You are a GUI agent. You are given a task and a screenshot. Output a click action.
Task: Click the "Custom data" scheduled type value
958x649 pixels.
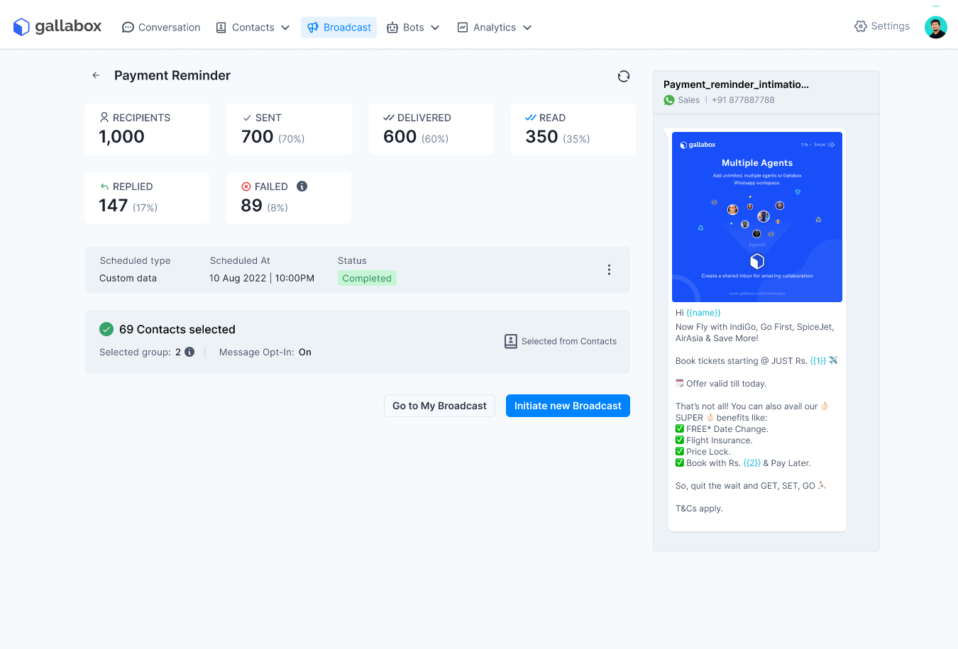(x=128, y=278)
